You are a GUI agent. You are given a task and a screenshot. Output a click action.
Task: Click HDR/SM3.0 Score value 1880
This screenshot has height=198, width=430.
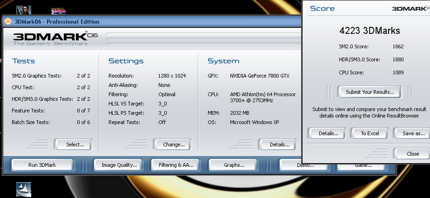pos(398,60)
